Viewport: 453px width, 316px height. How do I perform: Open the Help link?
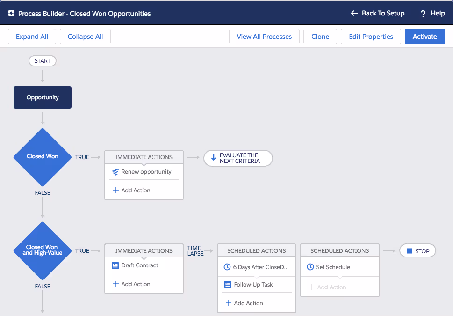[x=432, y=13]
